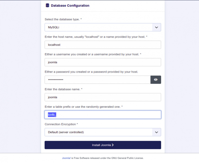Click the table prefix label text

(84, 107)
